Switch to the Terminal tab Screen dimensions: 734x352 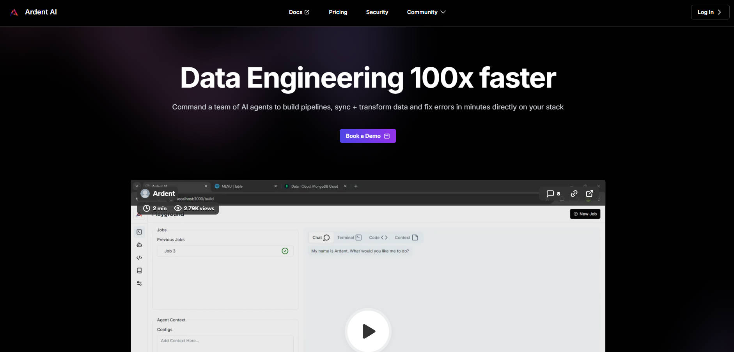point(349,238)
